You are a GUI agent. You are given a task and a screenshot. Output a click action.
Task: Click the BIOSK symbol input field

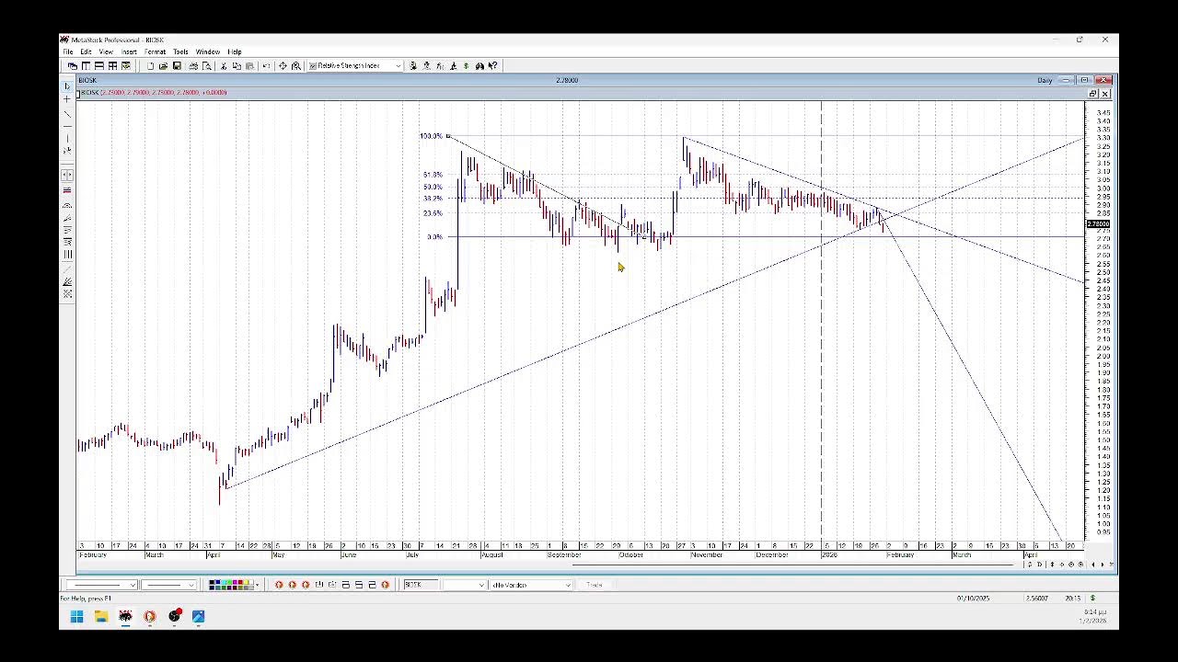click(x=422, y=585)
